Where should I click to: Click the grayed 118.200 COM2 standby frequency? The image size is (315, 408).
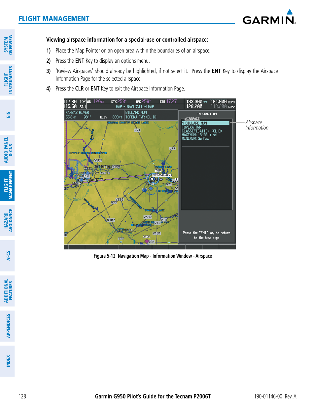tap(219, 106)
